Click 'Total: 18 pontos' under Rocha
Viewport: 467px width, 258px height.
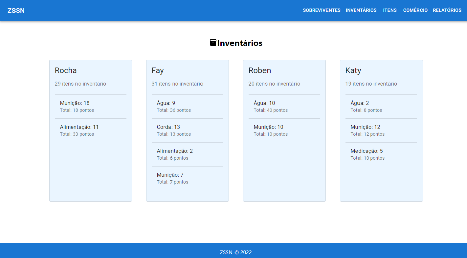pos(77,110)
